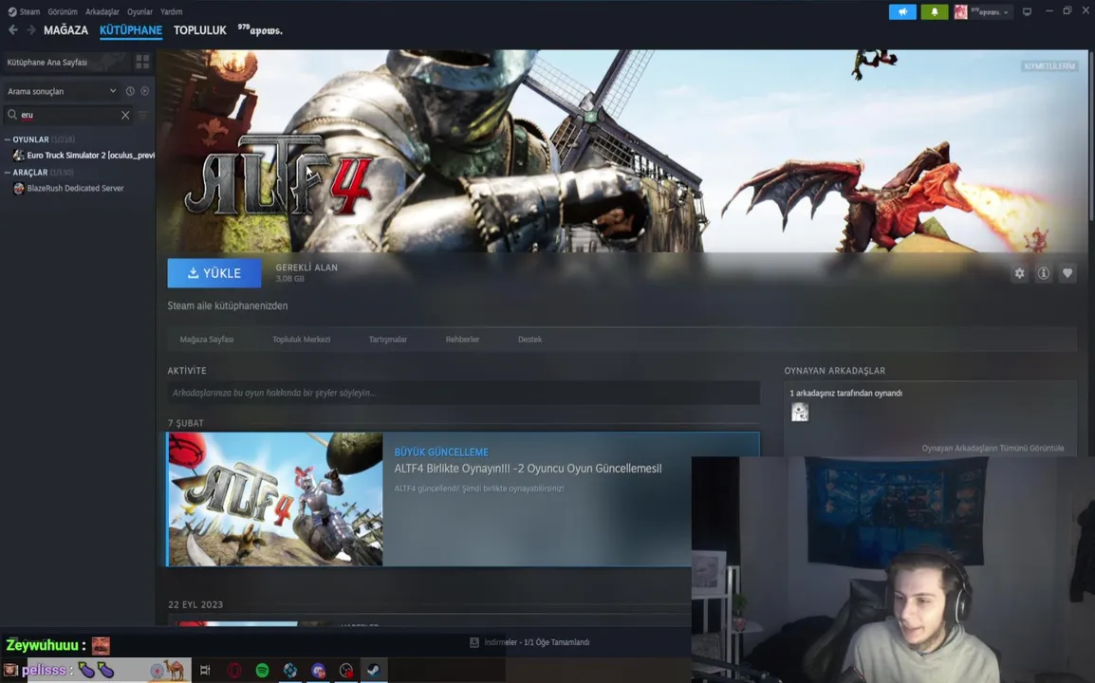
Task: Open the İndirmeler downloads status
Action: (x=537, y=642)
